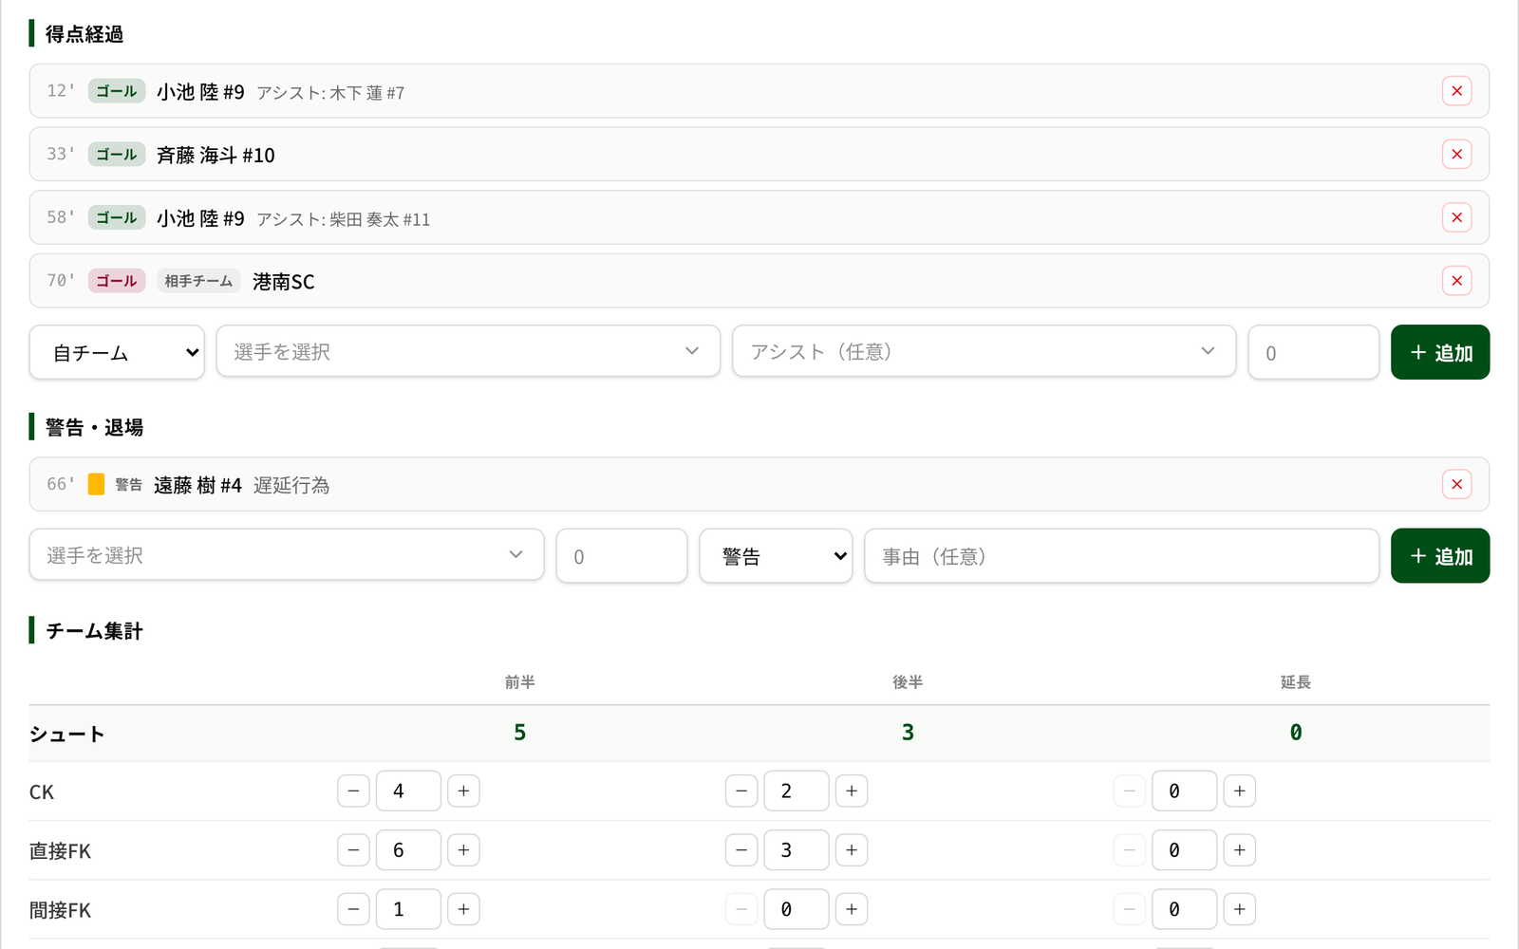1519x949 pixels.
Task: Increase extra-time CK count
Action: pos(1239,791)
